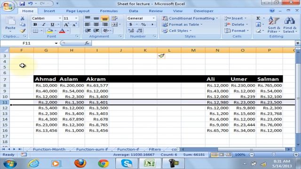Select the Function-Month sheet tab
This screenshot has height=169, width=301.
click(x=49, y=149)
